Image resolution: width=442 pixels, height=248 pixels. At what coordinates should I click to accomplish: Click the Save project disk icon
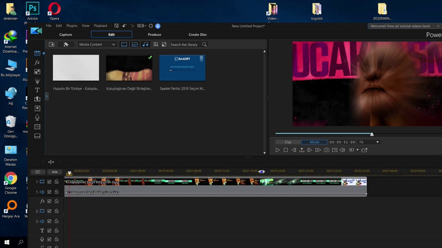click(x=117, y=26)
